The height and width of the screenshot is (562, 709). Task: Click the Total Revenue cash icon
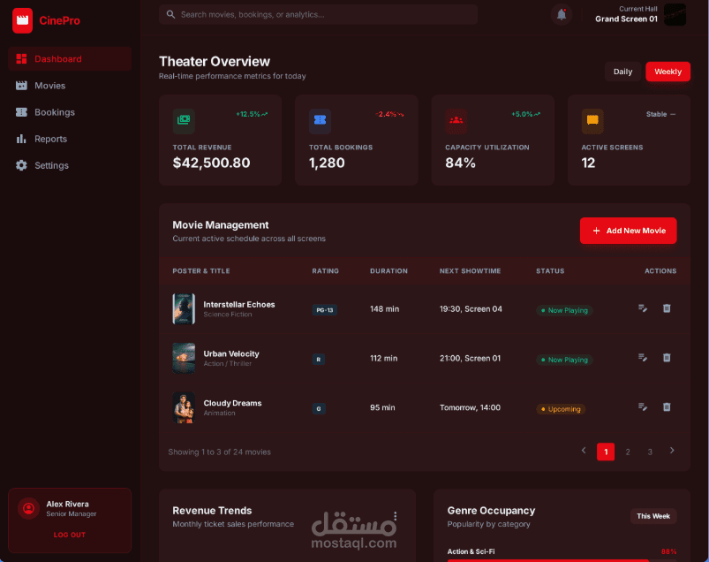184,121
